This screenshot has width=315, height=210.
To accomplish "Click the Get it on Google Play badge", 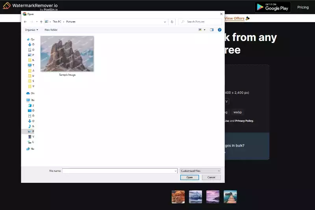I will coord(272,7).
